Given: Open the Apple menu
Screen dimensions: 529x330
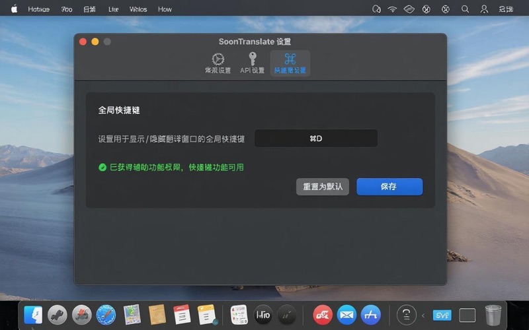Looking at the screenshot, I should click(x=14, y=9).
